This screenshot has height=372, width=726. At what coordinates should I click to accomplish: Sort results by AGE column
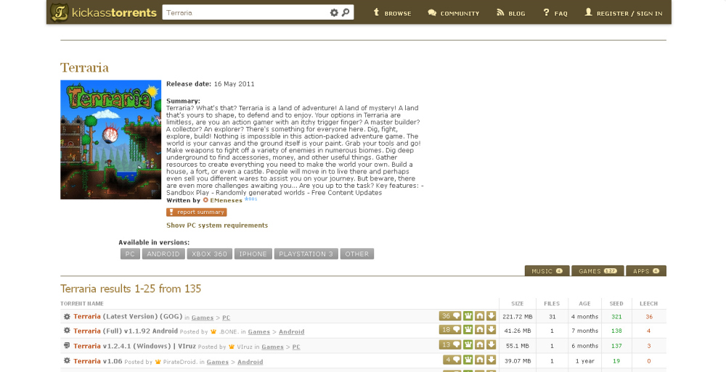(x=584, y=304)
